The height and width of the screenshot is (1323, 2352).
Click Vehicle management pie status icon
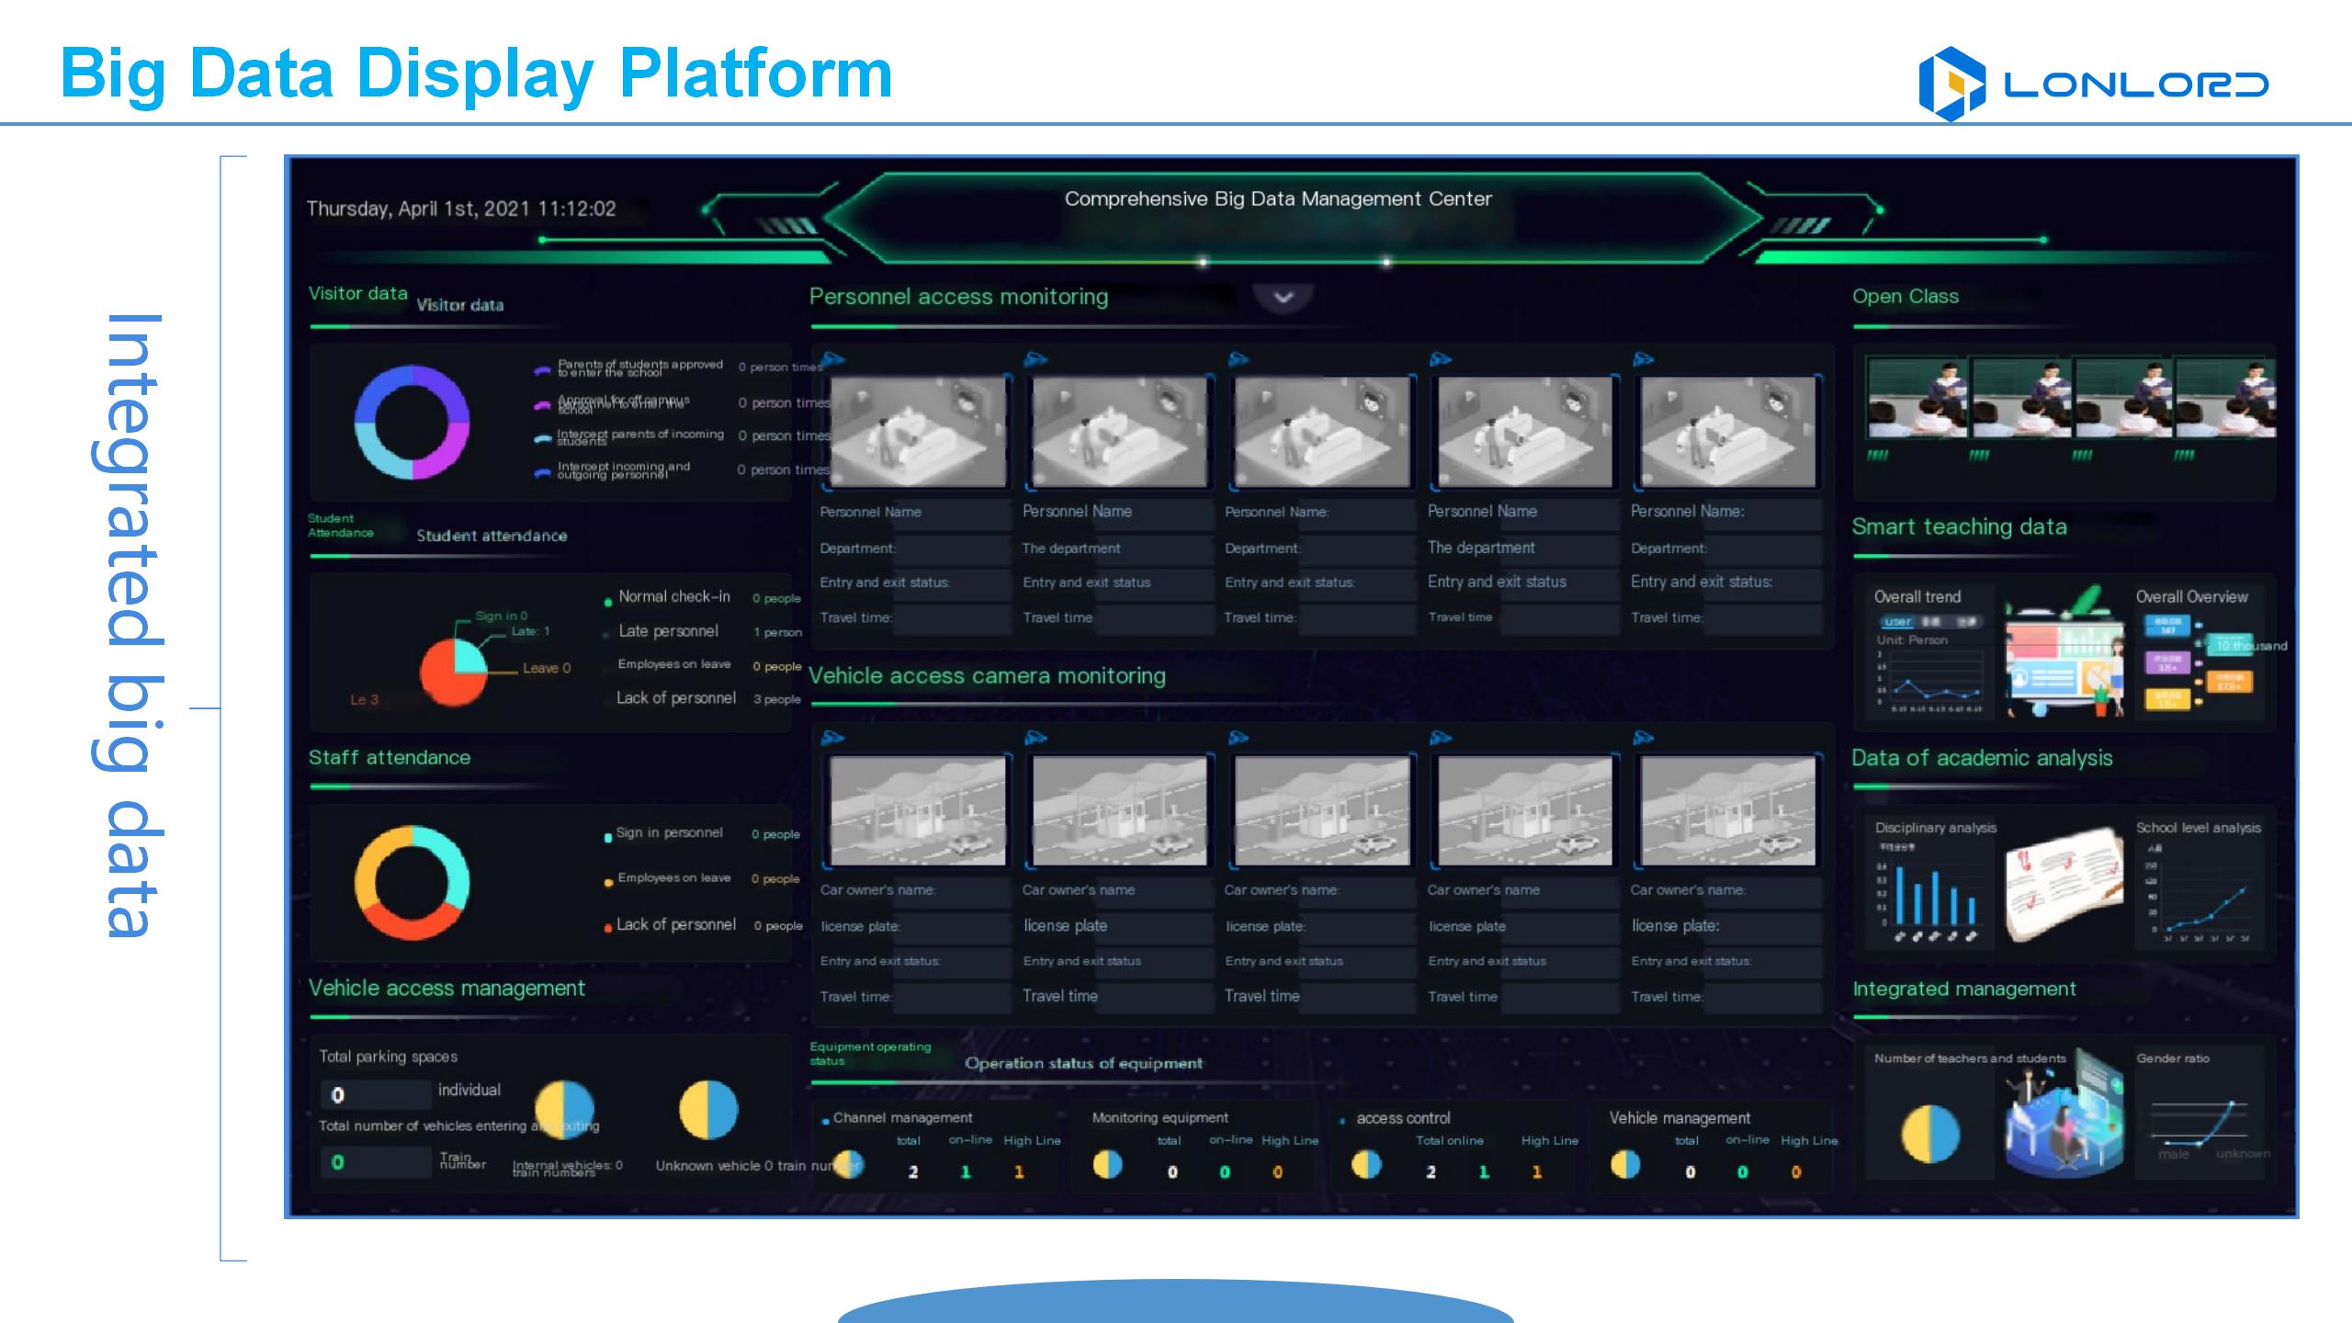click(1625, 1165)
